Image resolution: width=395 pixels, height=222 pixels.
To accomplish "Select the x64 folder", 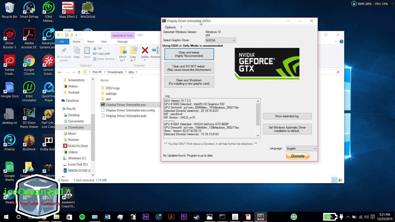I will point(106,99).
